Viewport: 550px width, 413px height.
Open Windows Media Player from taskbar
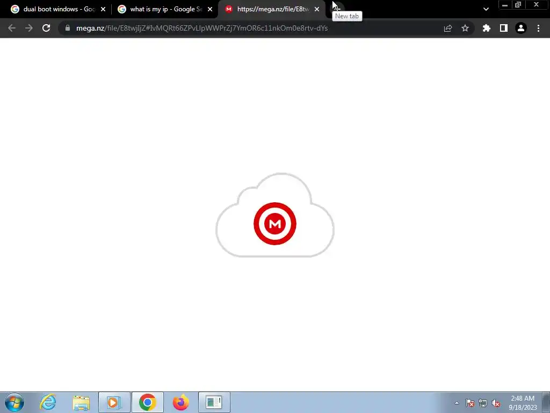114,402
